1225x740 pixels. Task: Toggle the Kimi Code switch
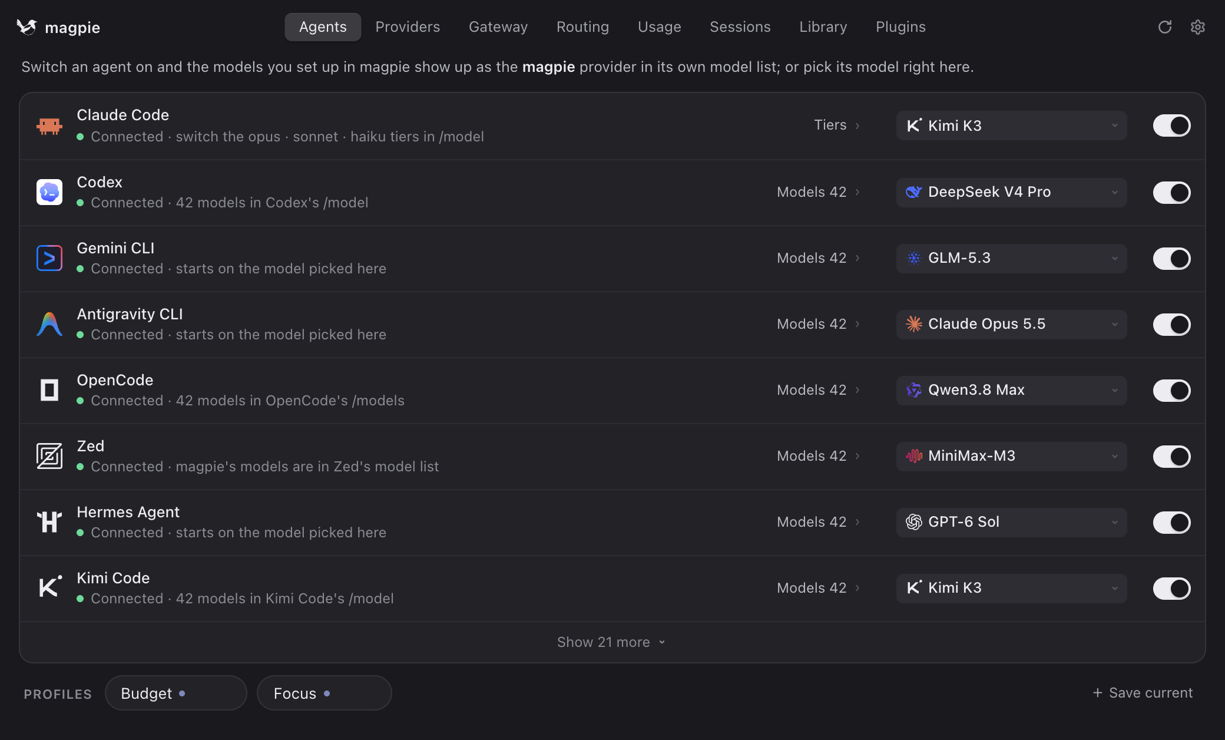point(1171,588)
